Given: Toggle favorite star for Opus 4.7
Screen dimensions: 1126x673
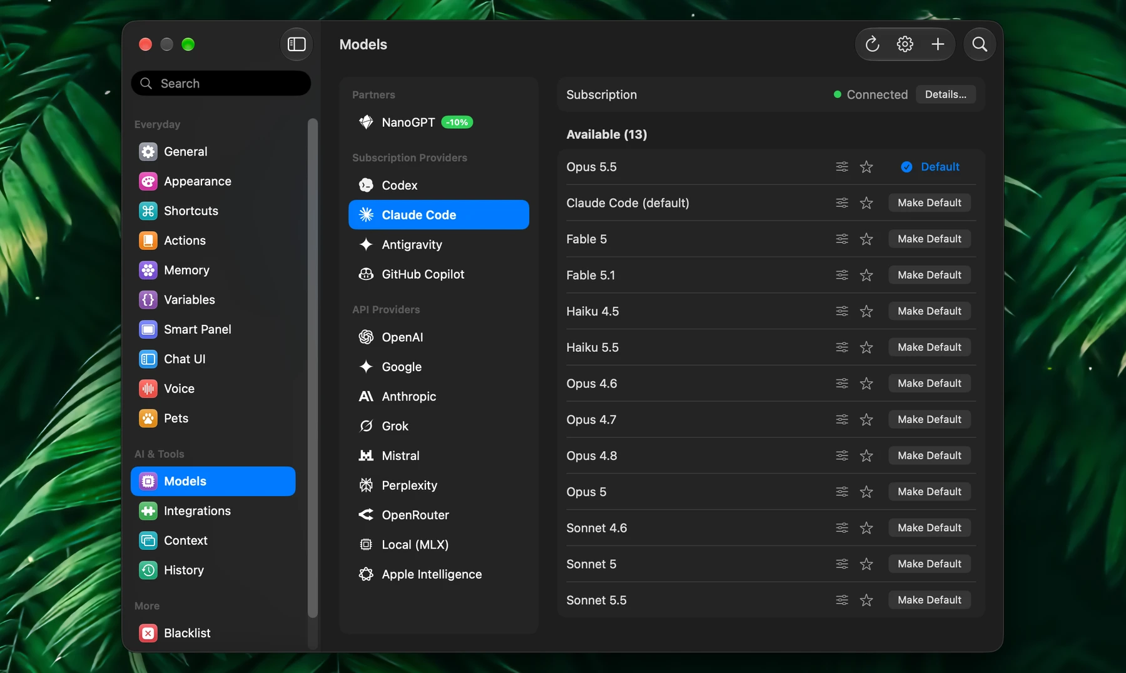Looking at the screenshot, I should [x=866, y=419].
